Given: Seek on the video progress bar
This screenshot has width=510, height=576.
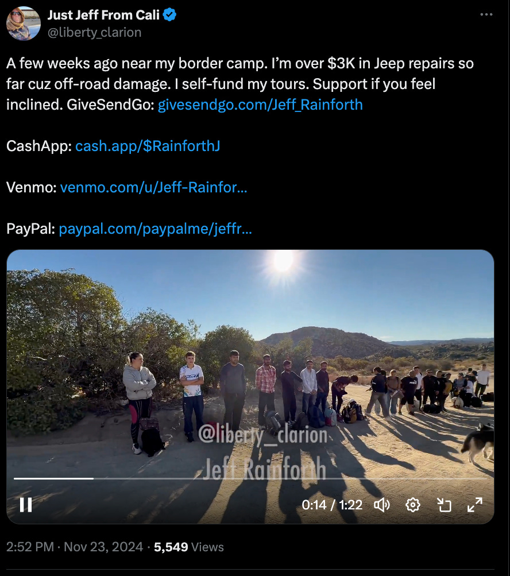Looking at the screenshot, I should [x=250, y=478].
